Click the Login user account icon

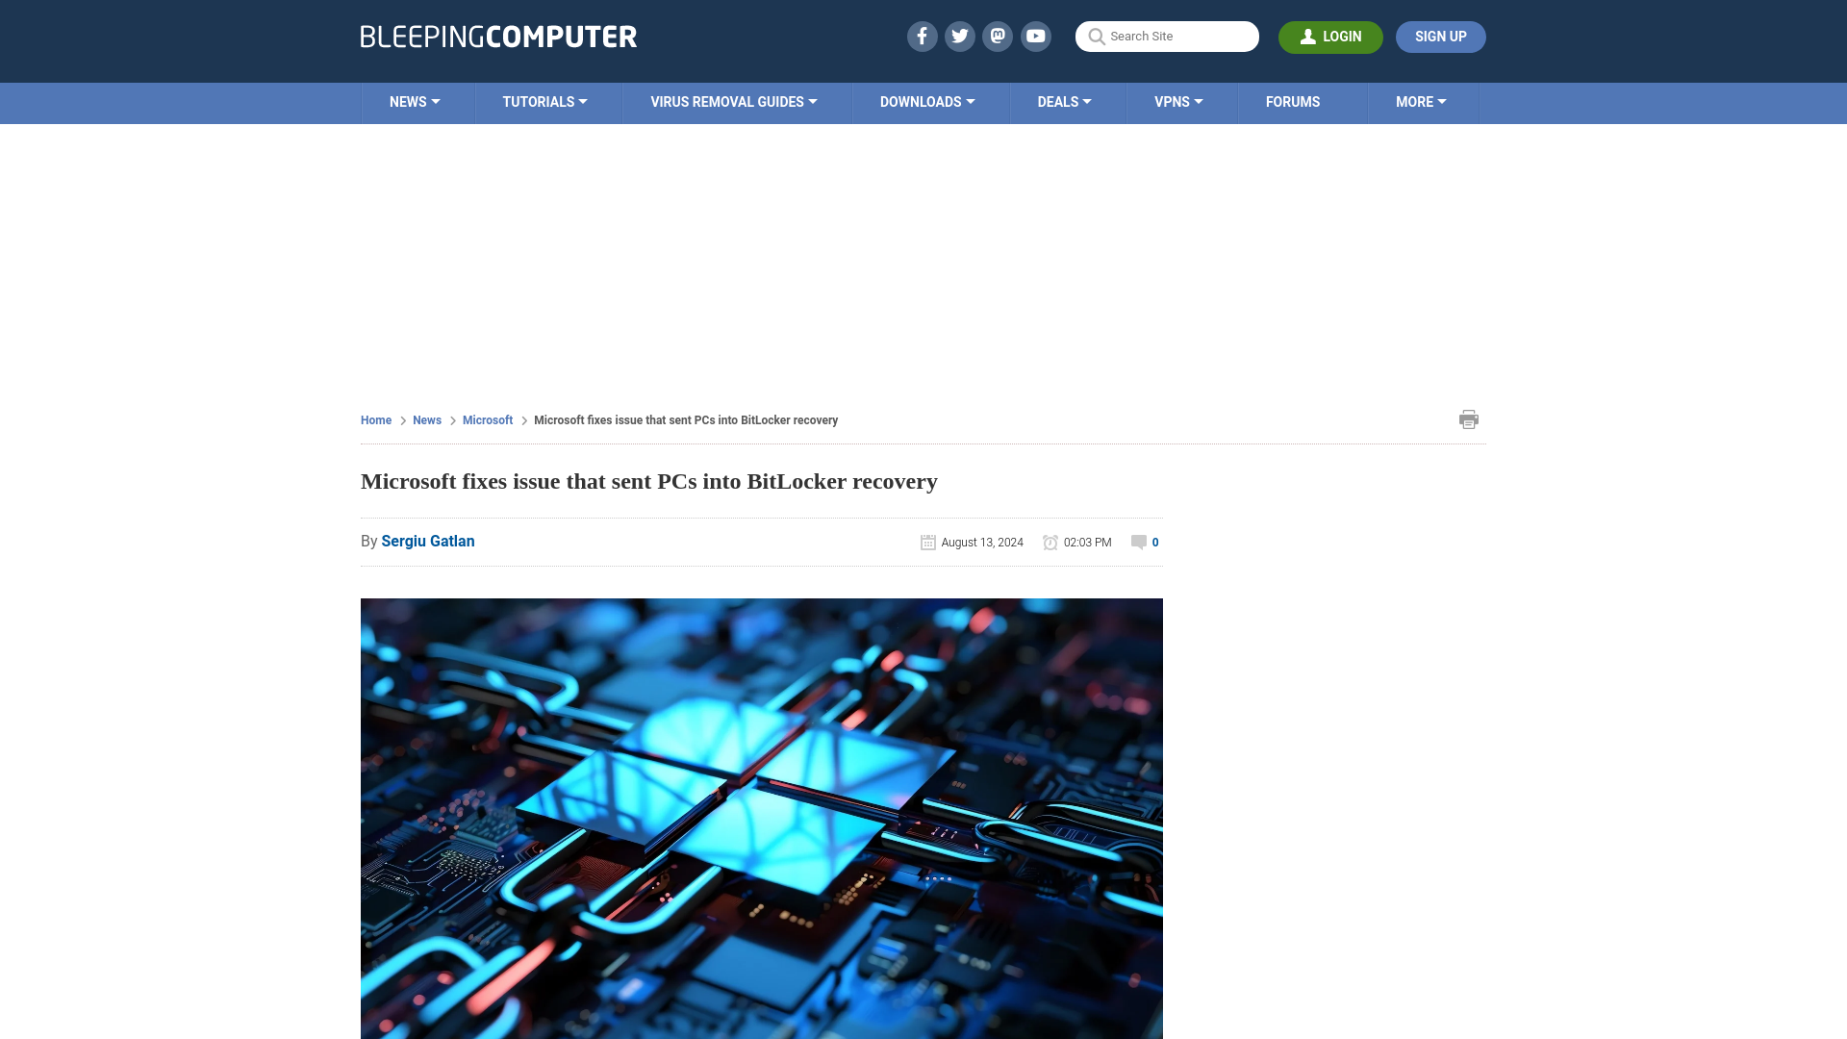(x=1306, y=37)
